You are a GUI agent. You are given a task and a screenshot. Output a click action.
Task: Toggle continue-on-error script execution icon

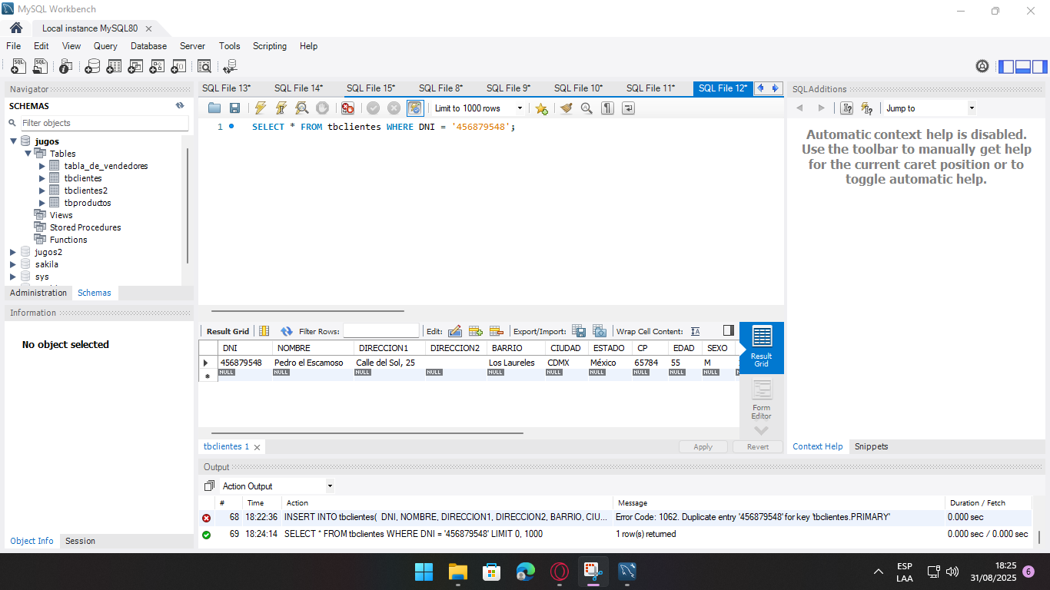click(x=348, y=108)
